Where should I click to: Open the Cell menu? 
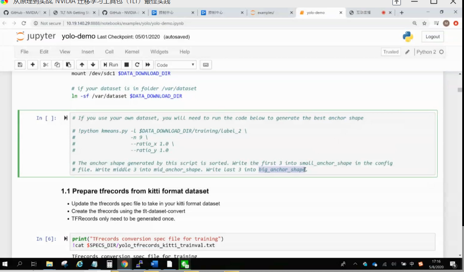109,52
